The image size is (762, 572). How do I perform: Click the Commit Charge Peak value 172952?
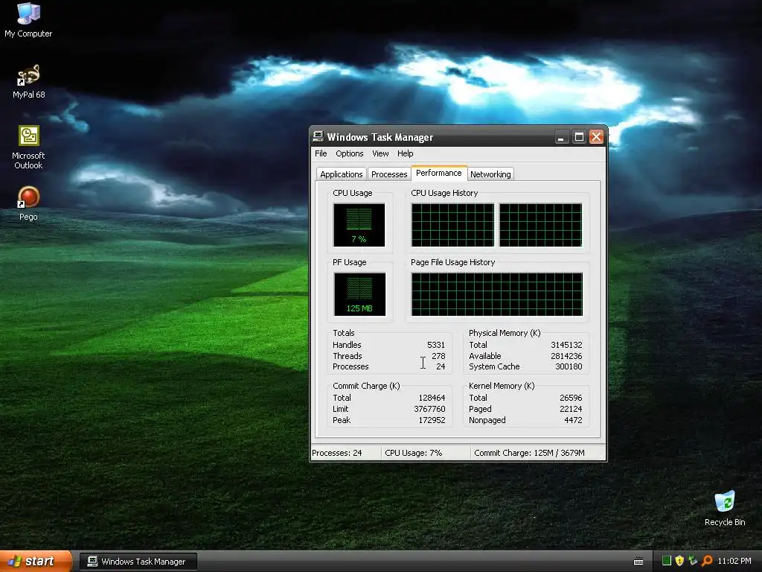[x=432, y=420]
